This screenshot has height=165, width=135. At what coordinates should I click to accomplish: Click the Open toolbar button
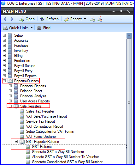(x=27, y=19)
